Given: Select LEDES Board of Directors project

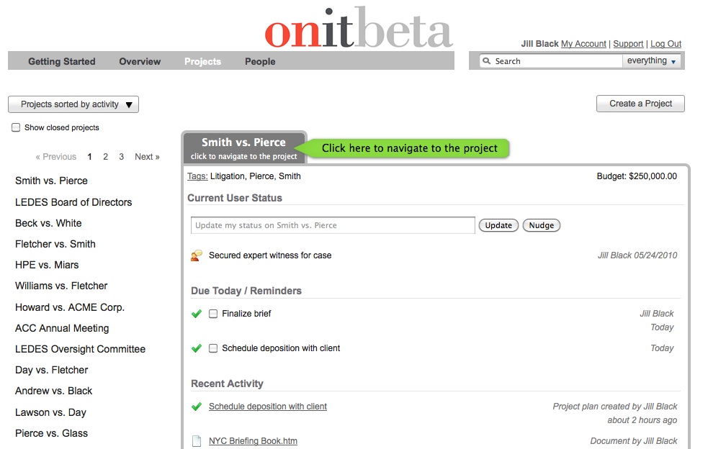Looking at the screenshot, I should click(x=73, y=202).
